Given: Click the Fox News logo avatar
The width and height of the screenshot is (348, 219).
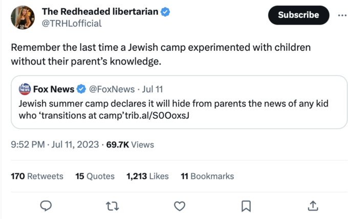Looking at the screenshot, I should point(25,89).
